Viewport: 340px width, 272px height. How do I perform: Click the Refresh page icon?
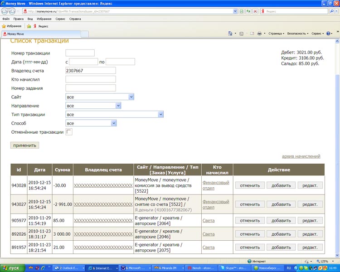(248, 11)
